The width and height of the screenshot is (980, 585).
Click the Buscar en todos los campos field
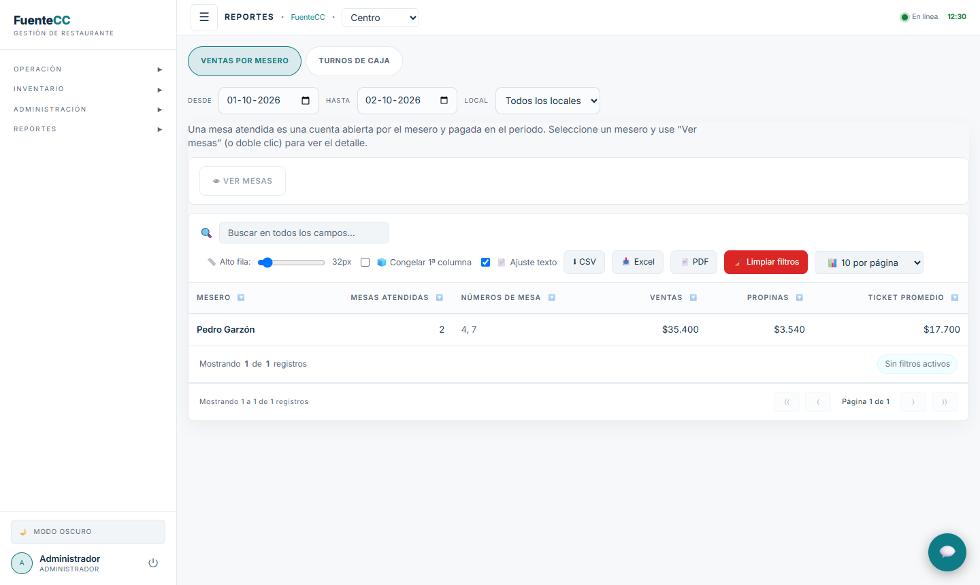tap(304, 233)
